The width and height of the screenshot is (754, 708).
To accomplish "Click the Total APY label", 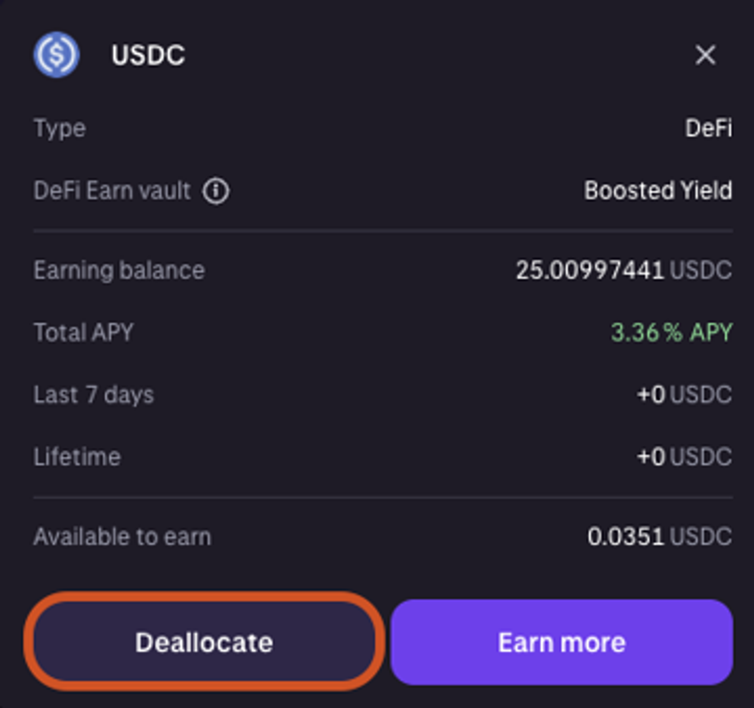I will click(83, 332).
